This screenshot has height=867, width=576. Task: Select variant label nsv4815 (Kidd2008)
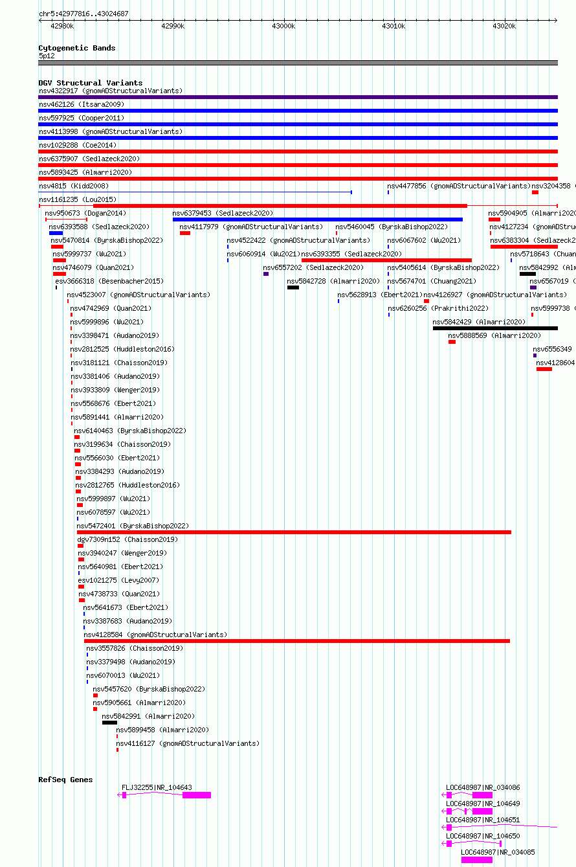click(74, 186)
